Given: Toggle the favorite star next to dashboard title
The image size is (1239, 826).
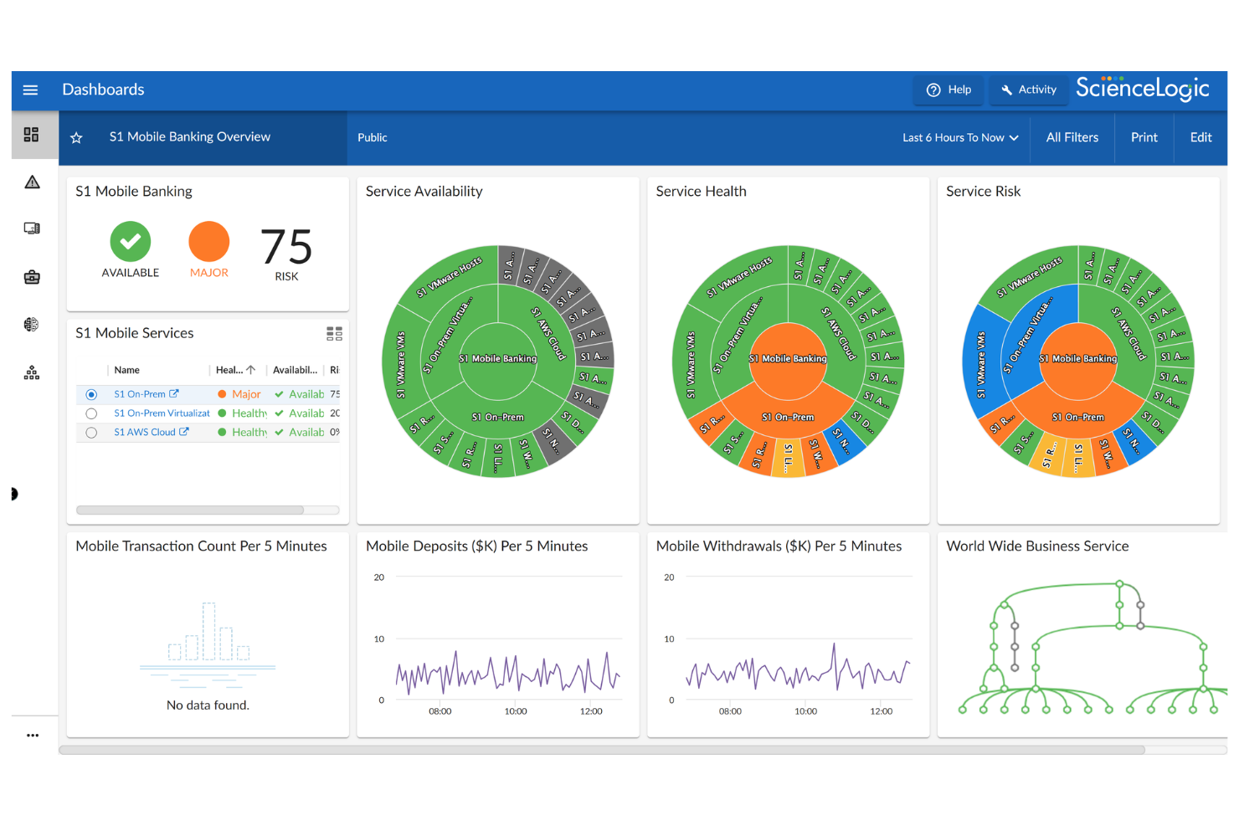Looking at the screenshot, I should (x=76, y=136).
